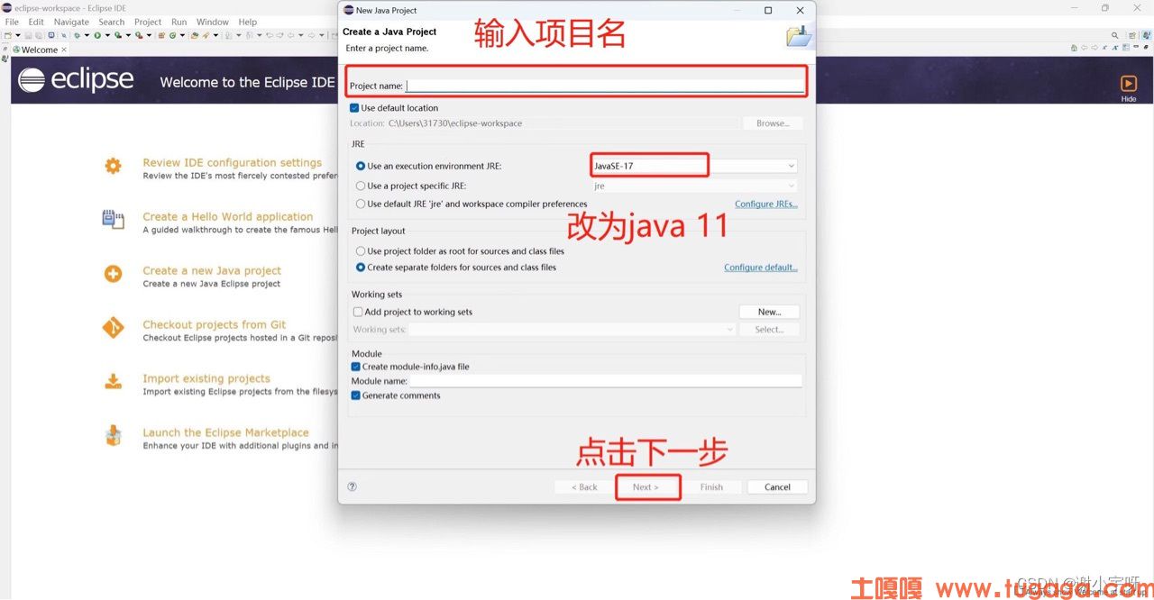
Task: Click the Module name input field
Action: [x=606, y=381]
